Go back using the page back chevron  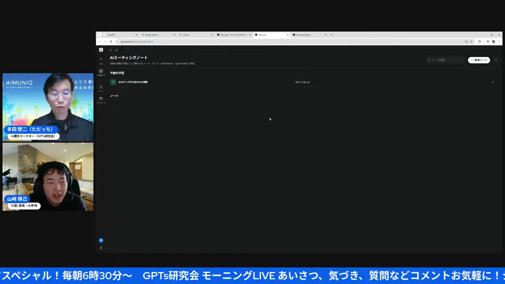pyautogui.click(x=111, y=50)
